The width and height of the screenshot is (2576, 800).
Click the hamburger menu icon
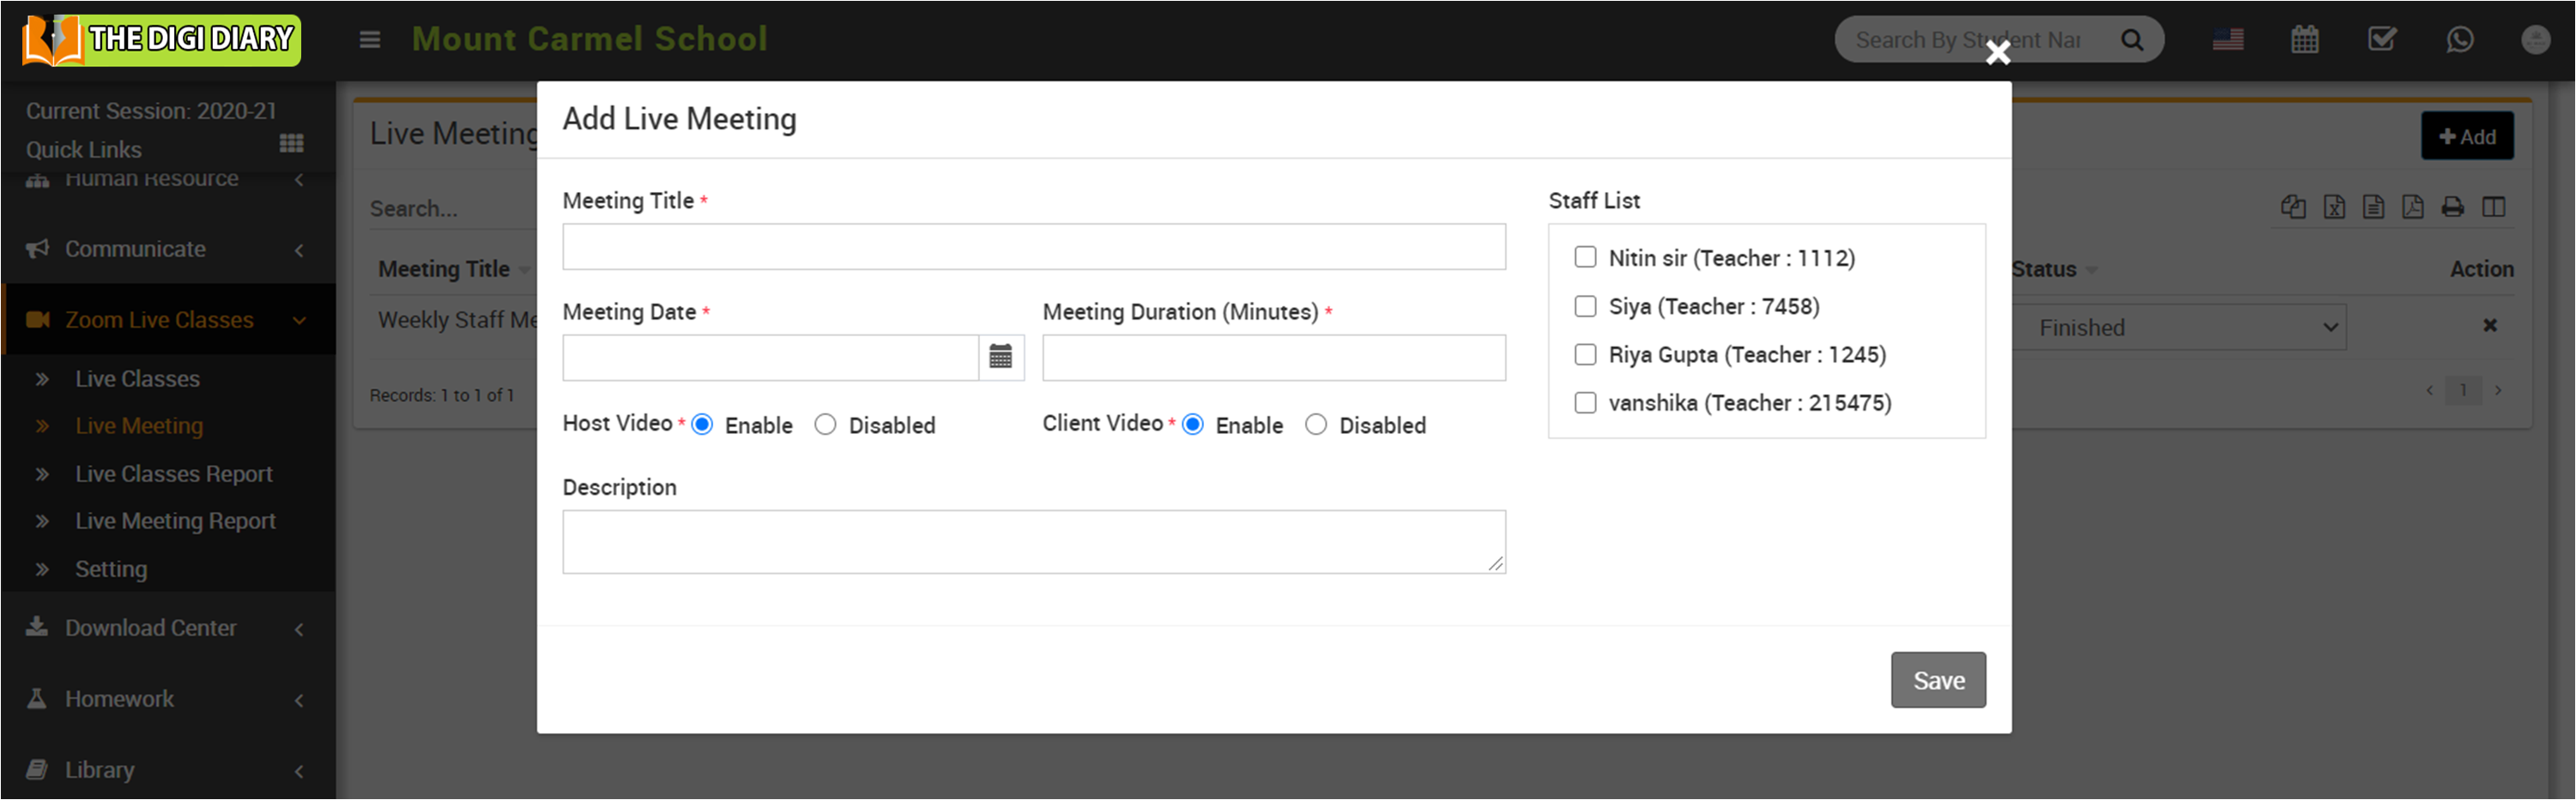(370, 40)
